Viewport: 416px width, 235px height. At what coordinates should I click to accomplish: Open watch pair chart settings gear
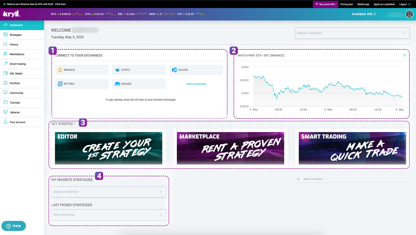[x=405, y=55]
